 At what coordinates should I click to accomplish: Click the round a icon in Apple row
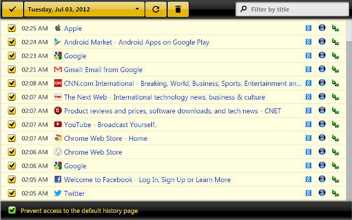coord(322,28)
